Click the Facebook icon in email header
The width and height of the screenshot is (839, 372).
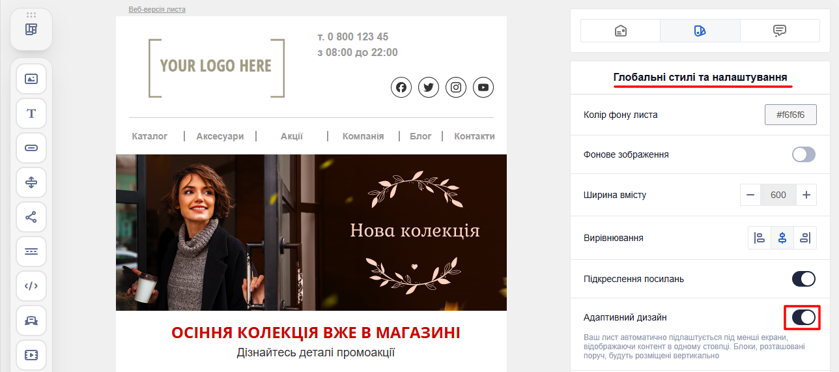click(x=401, y=87)
